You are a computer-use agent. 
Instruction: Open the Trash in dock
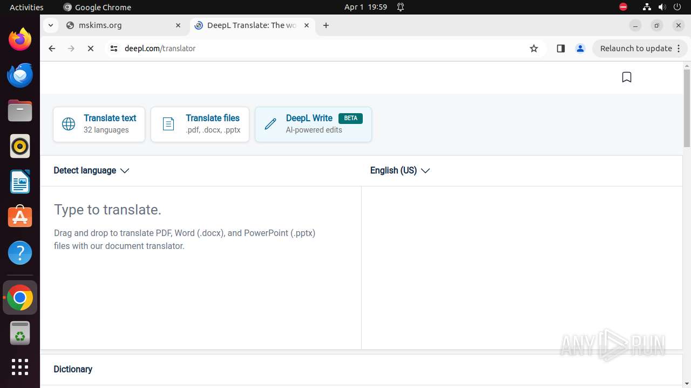click(20, 333)
